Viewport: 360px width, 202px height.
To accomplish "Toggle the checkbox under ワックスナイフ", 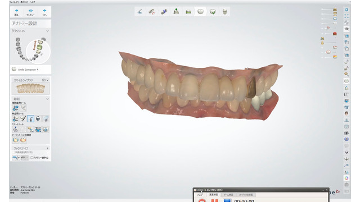I will tap(13, 152).
